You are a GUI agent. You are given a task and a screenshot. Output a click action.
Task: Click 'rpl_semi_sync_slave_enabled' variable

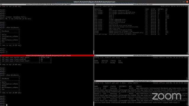[x=14, y=59]
